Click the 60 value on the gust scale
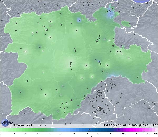This screenshot has width=158, height=137. [x=74, y=134]
